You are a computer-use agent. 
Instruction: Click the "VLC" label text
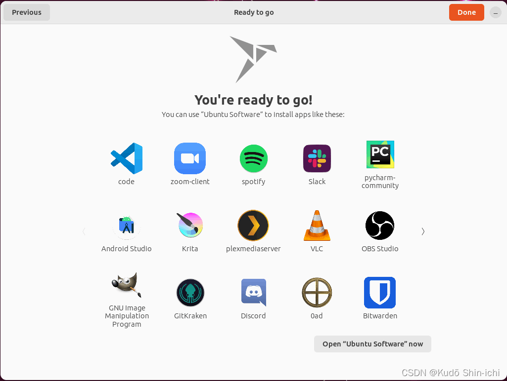(x=317, y=249)
